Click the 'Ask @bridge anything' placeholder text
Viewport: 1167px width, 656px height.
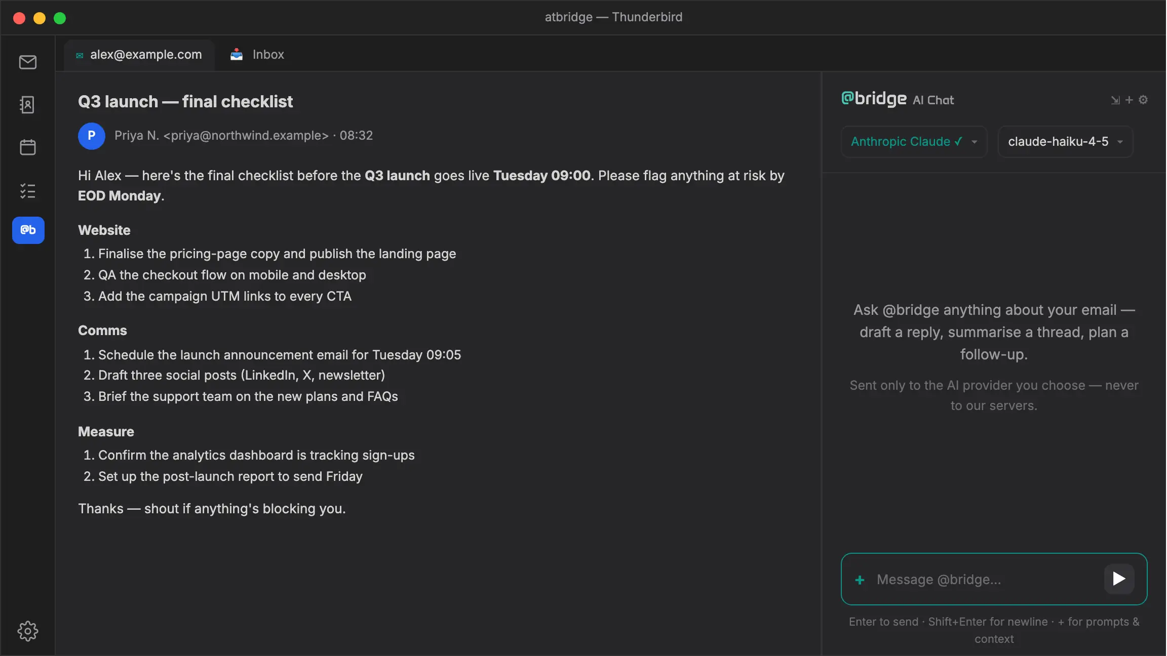(x=994, y=332)
